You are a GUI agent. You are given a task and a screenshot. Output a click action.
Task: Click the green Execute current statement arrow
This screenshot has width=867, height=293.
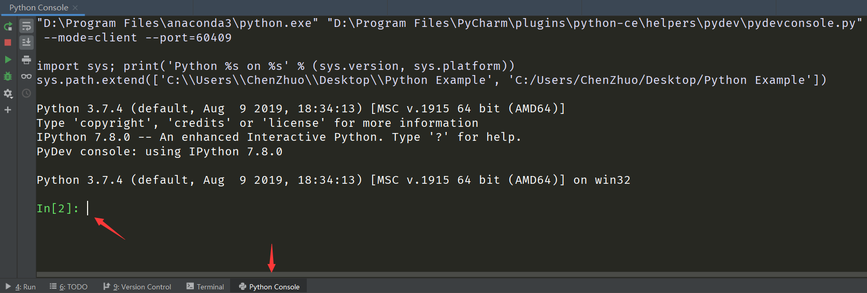tap(8, 60)
